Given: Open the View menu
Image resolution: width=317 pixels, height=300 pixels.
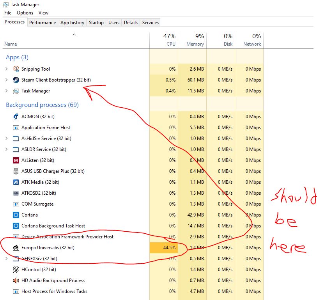Looking at the screenshot, I should coord(43,13).
